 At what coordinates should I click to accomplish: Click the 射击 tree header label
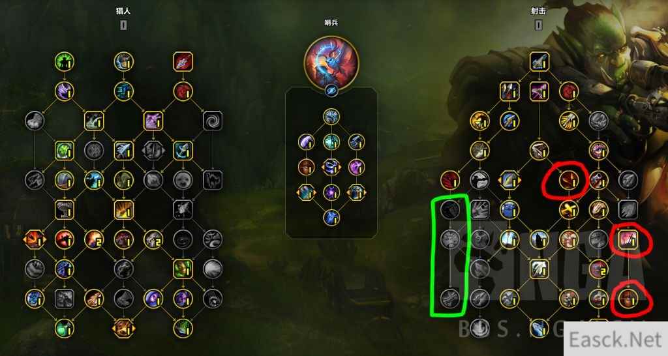point(538,11)
